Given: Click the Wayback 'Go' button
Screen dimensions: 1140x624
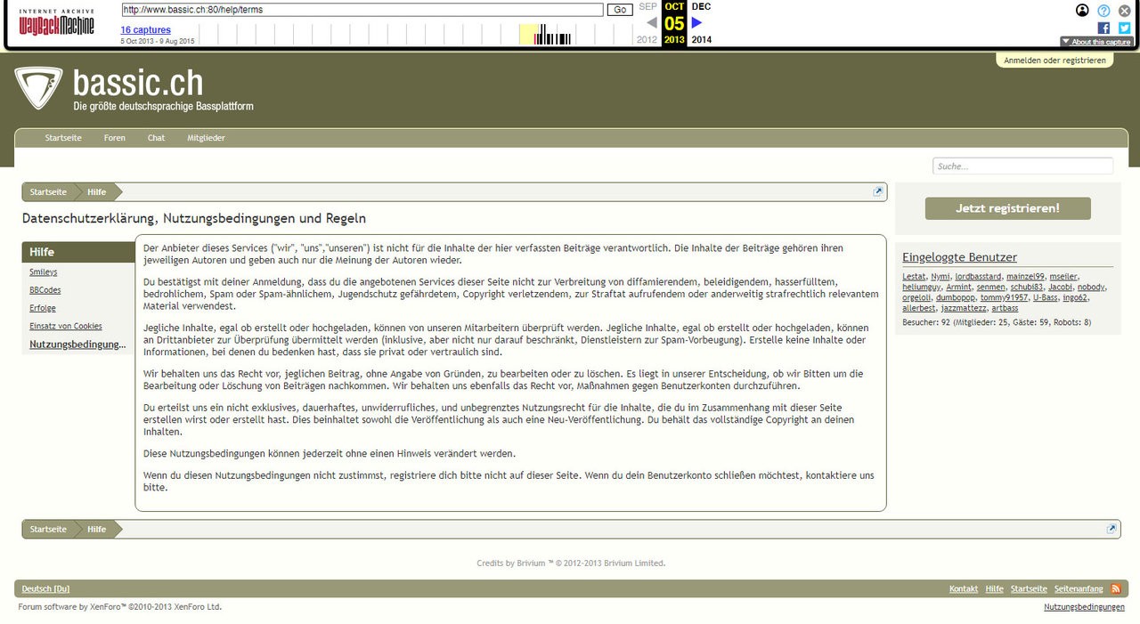Looking at the screenshot, I should coord(620,10).
